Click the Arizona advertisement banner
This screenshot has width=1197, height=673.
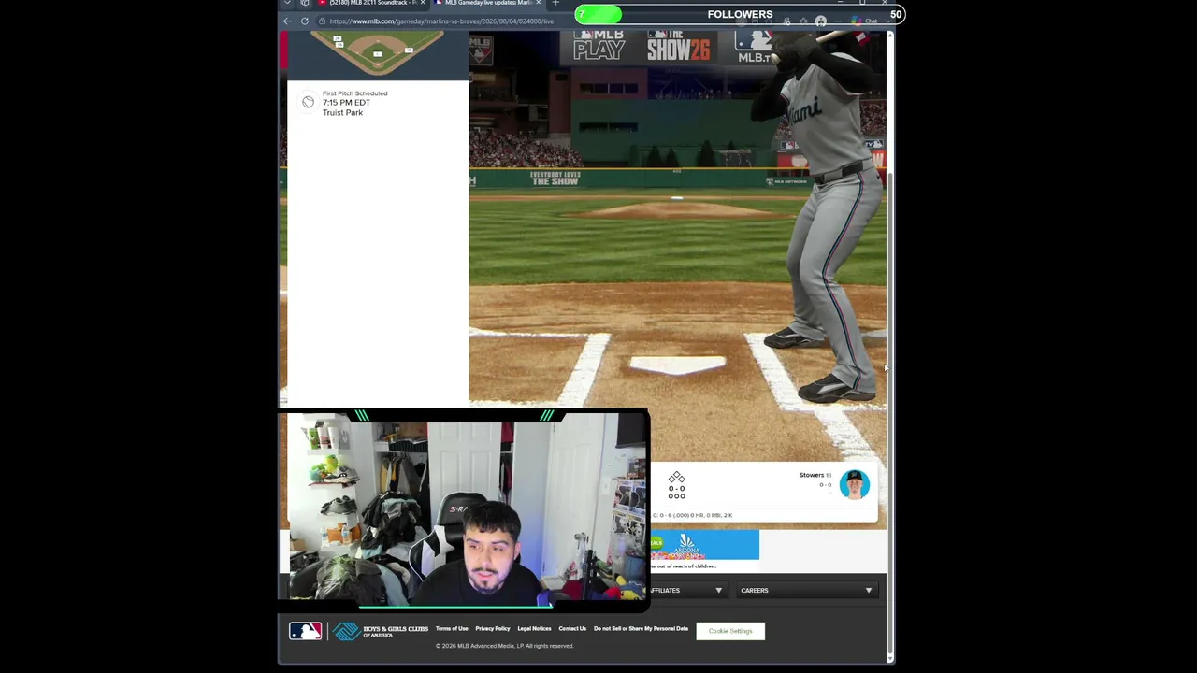click(705, 545)
